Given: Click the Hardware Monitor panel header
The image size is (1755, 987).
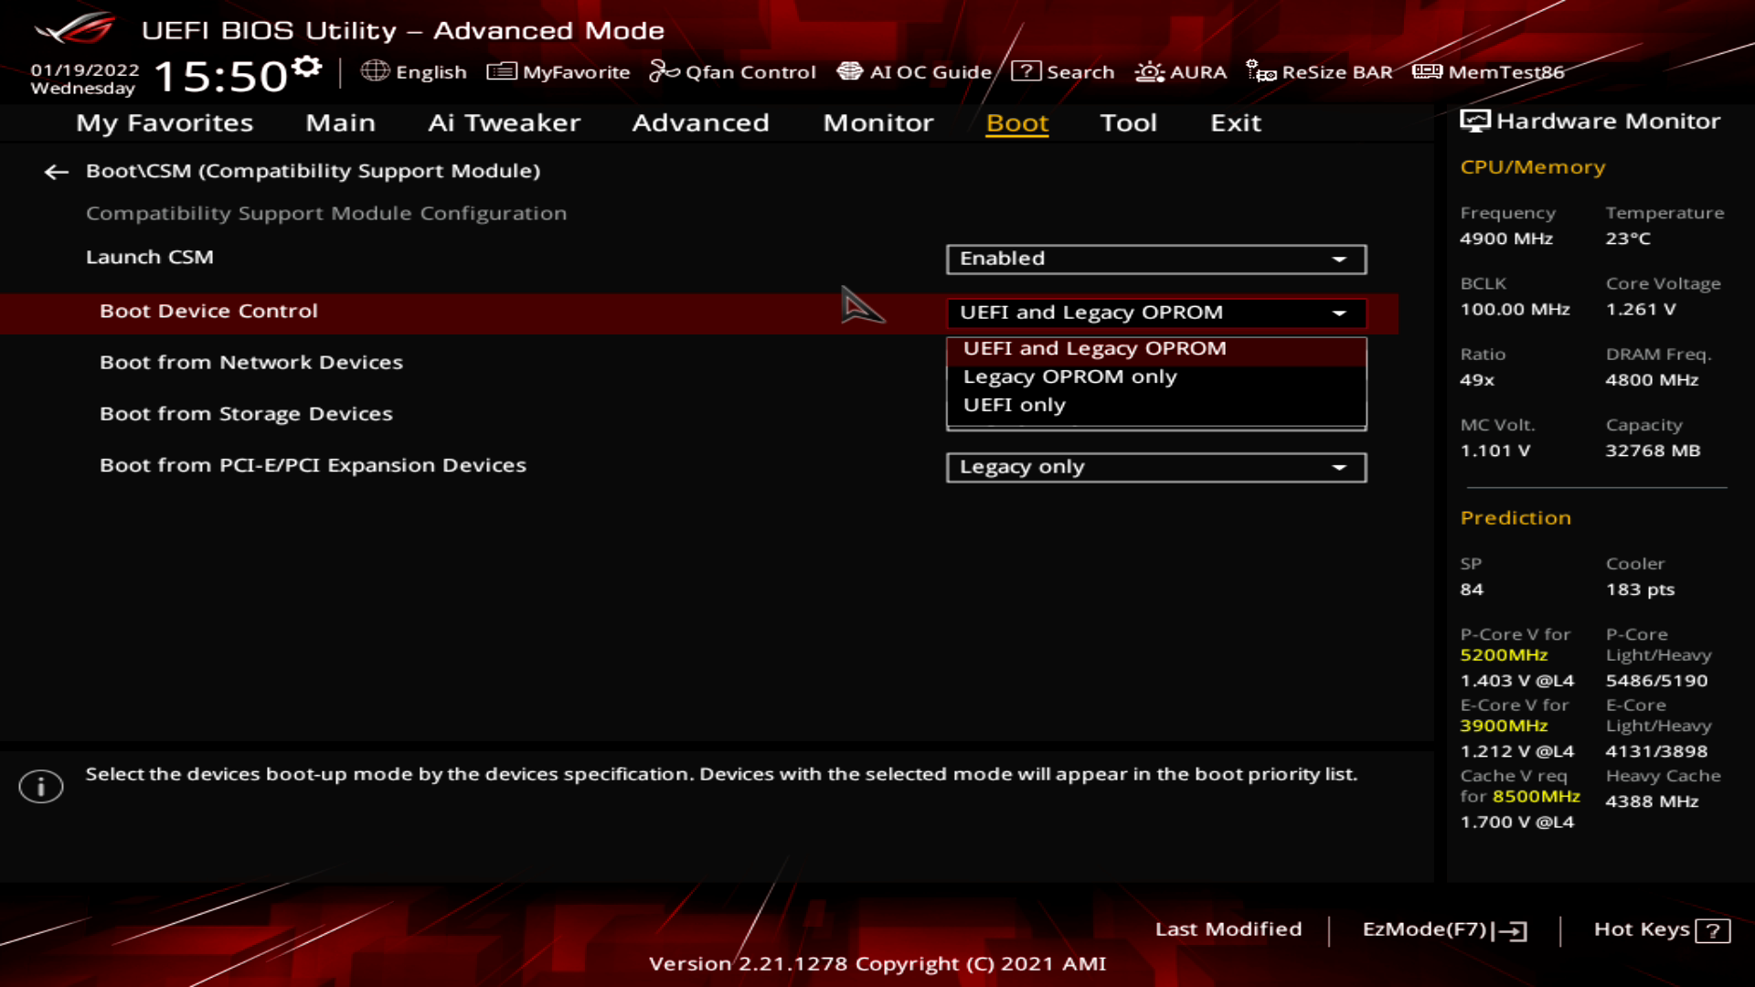Looking at the screenshot, I should [x=1594, y=121].
